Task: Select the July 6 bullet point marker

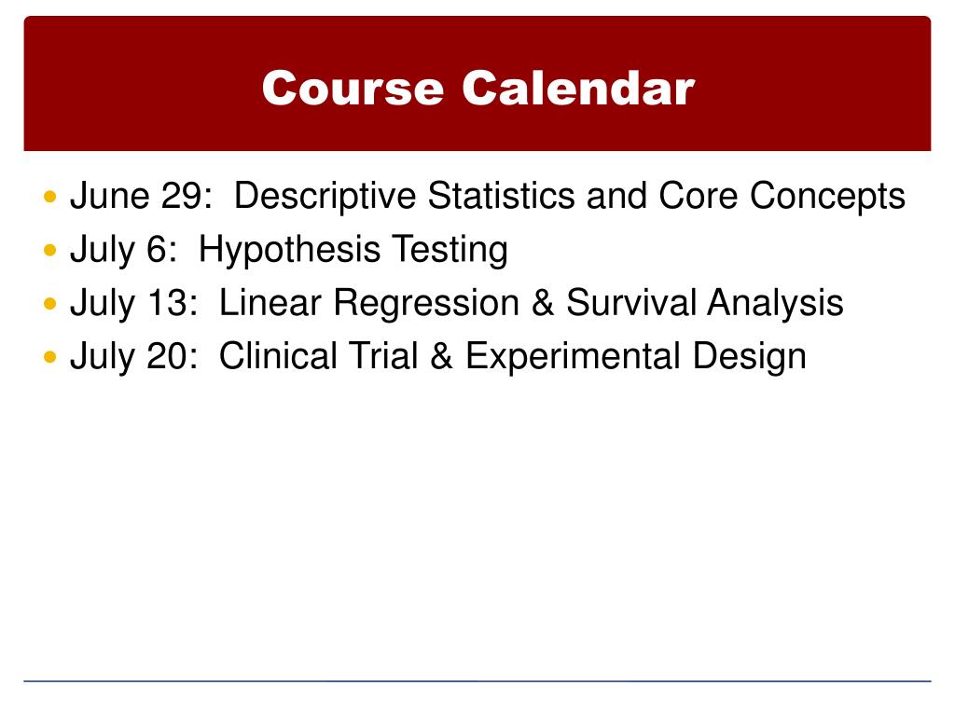Action: coord(50,250)
